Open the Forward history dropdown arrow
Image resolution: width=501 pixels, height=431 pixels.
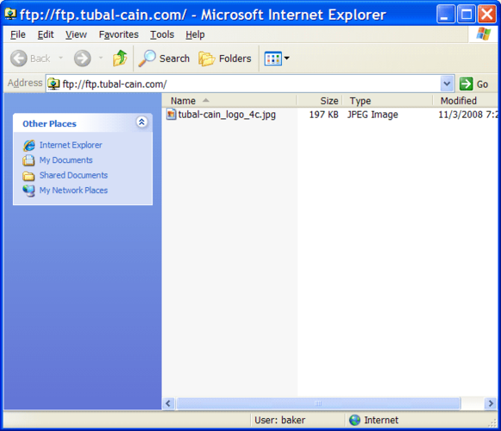101,58
